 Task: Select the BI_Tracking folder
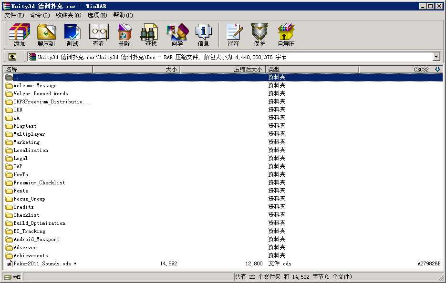pyautogui.click(x=30, y=231)
